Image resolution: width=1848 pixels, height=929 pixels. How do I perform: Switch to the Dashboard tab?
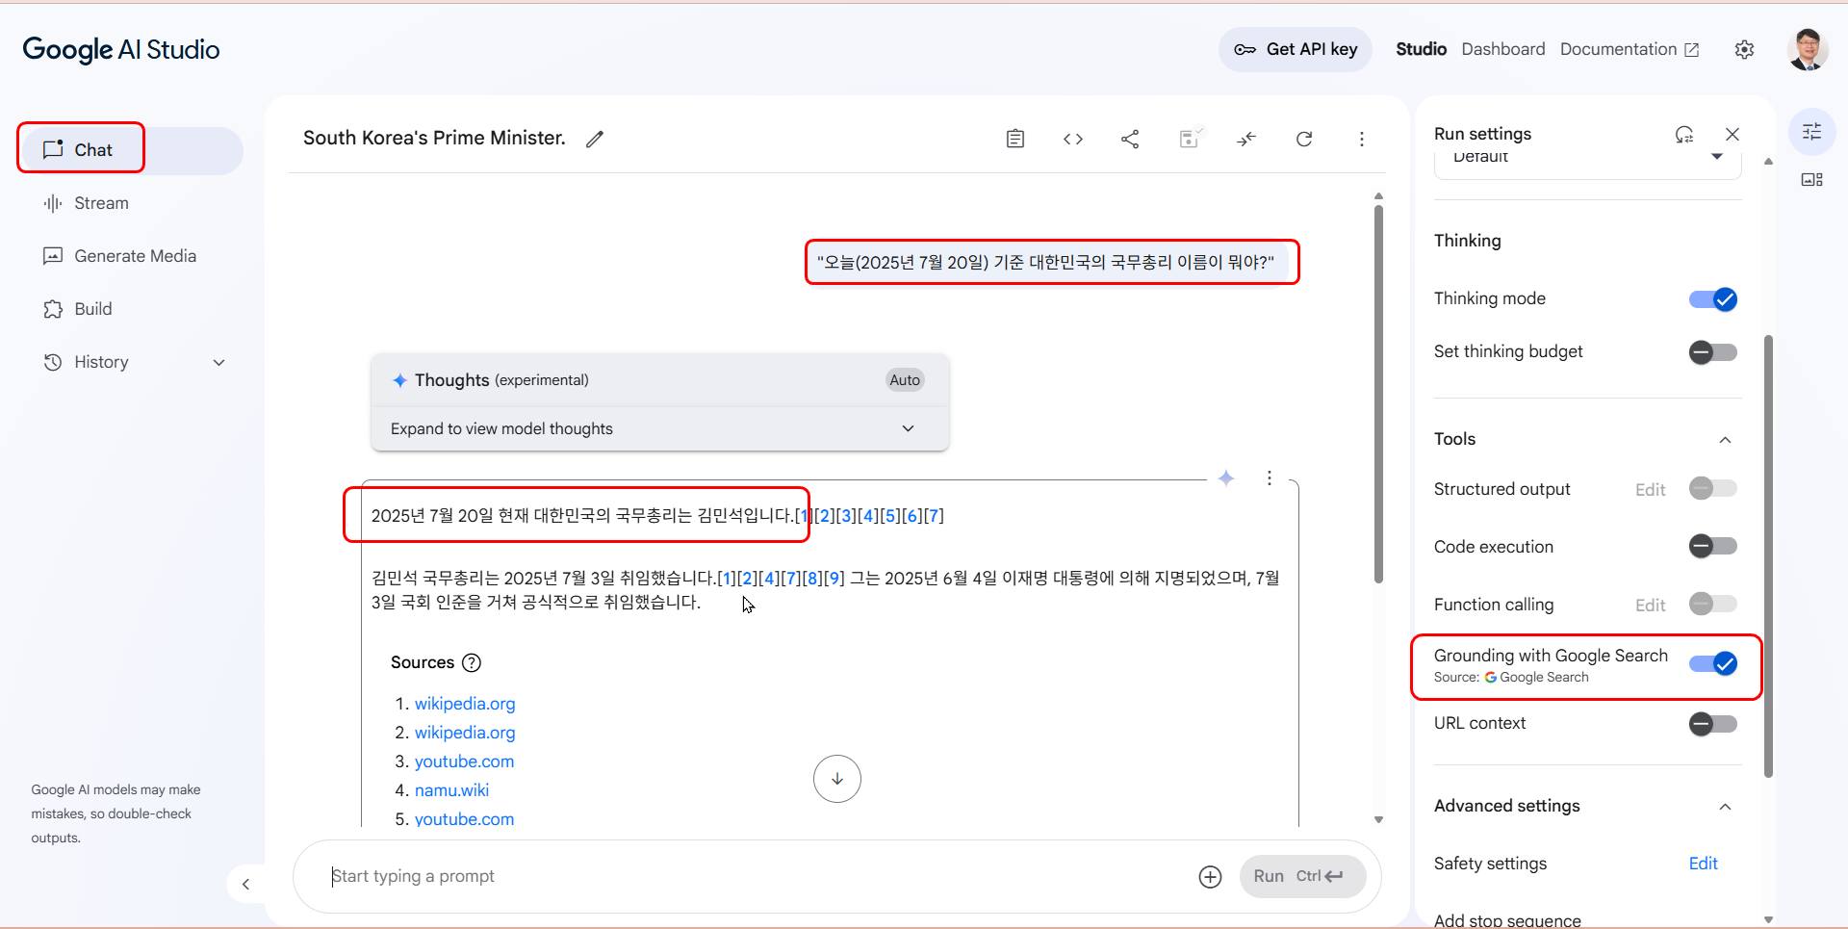point(1502,49)
